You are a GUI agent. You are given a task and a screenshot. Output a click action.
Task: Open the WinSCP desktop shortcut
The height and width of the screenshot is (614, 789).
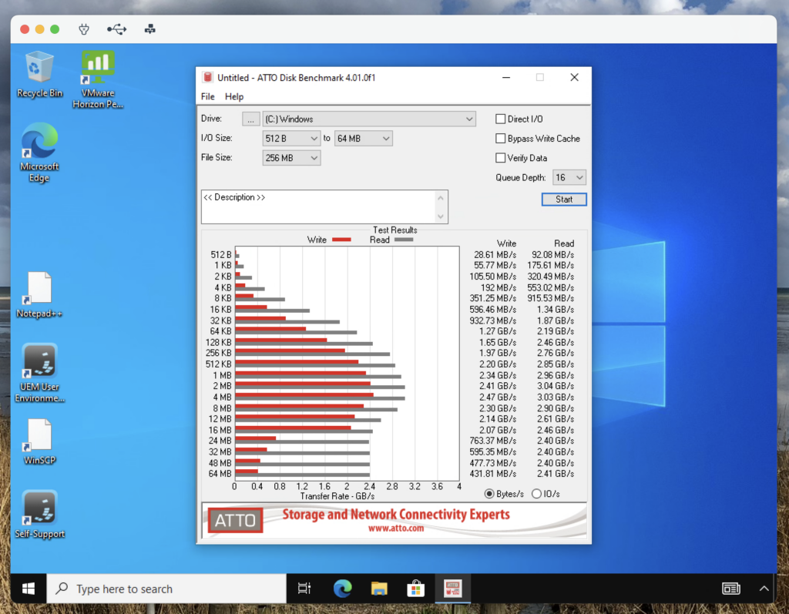pyautogui.click(x=39, y=442)
